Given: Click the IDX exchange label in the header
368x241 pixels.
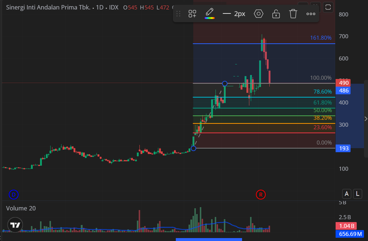Looking at the screenshot, I should coord(114,7).
